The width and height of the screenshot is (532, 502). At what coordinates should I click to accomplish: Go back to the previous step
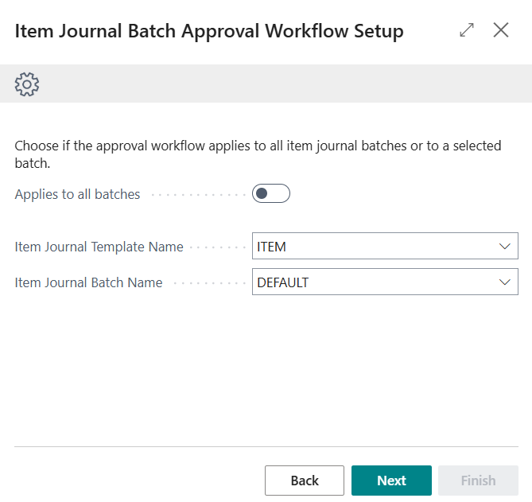(x=305, y=481)
